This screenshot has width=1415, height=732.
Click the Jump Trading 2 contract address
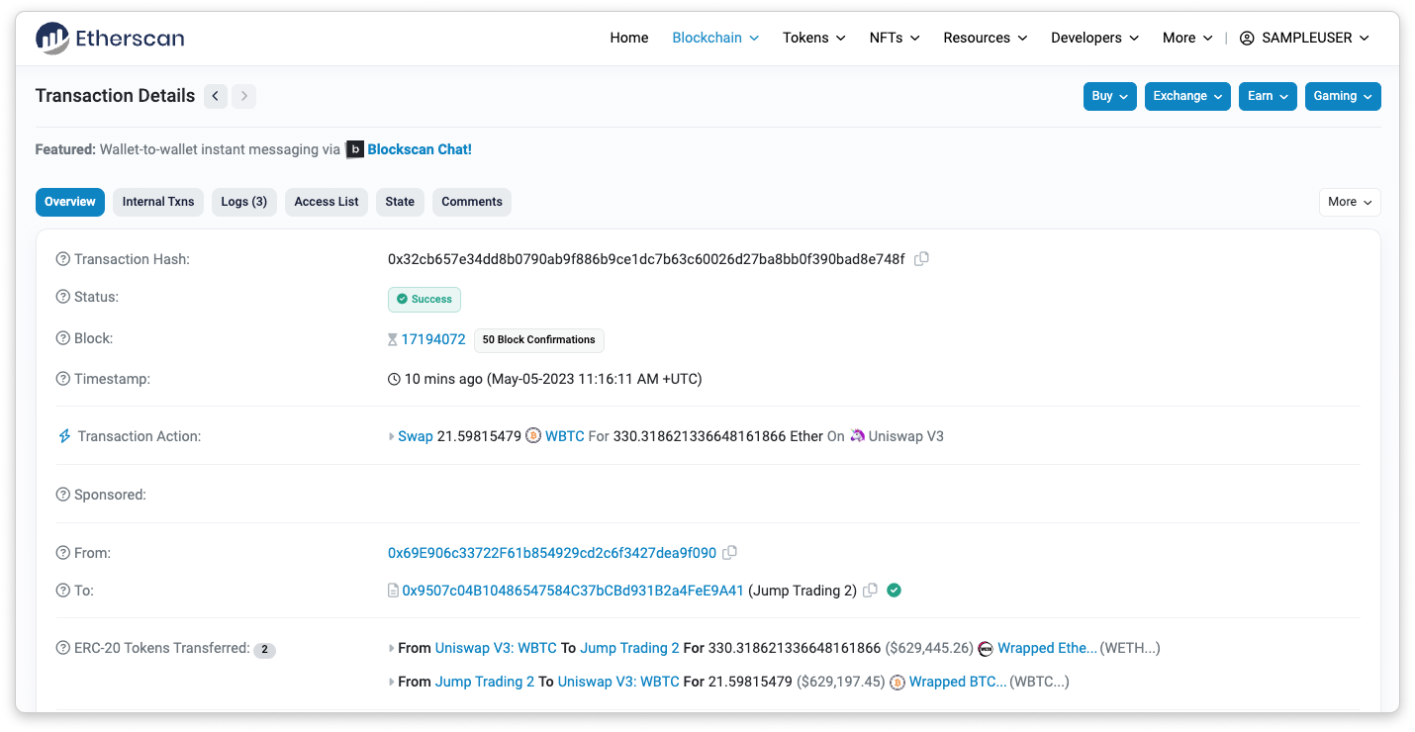[572, 591]
